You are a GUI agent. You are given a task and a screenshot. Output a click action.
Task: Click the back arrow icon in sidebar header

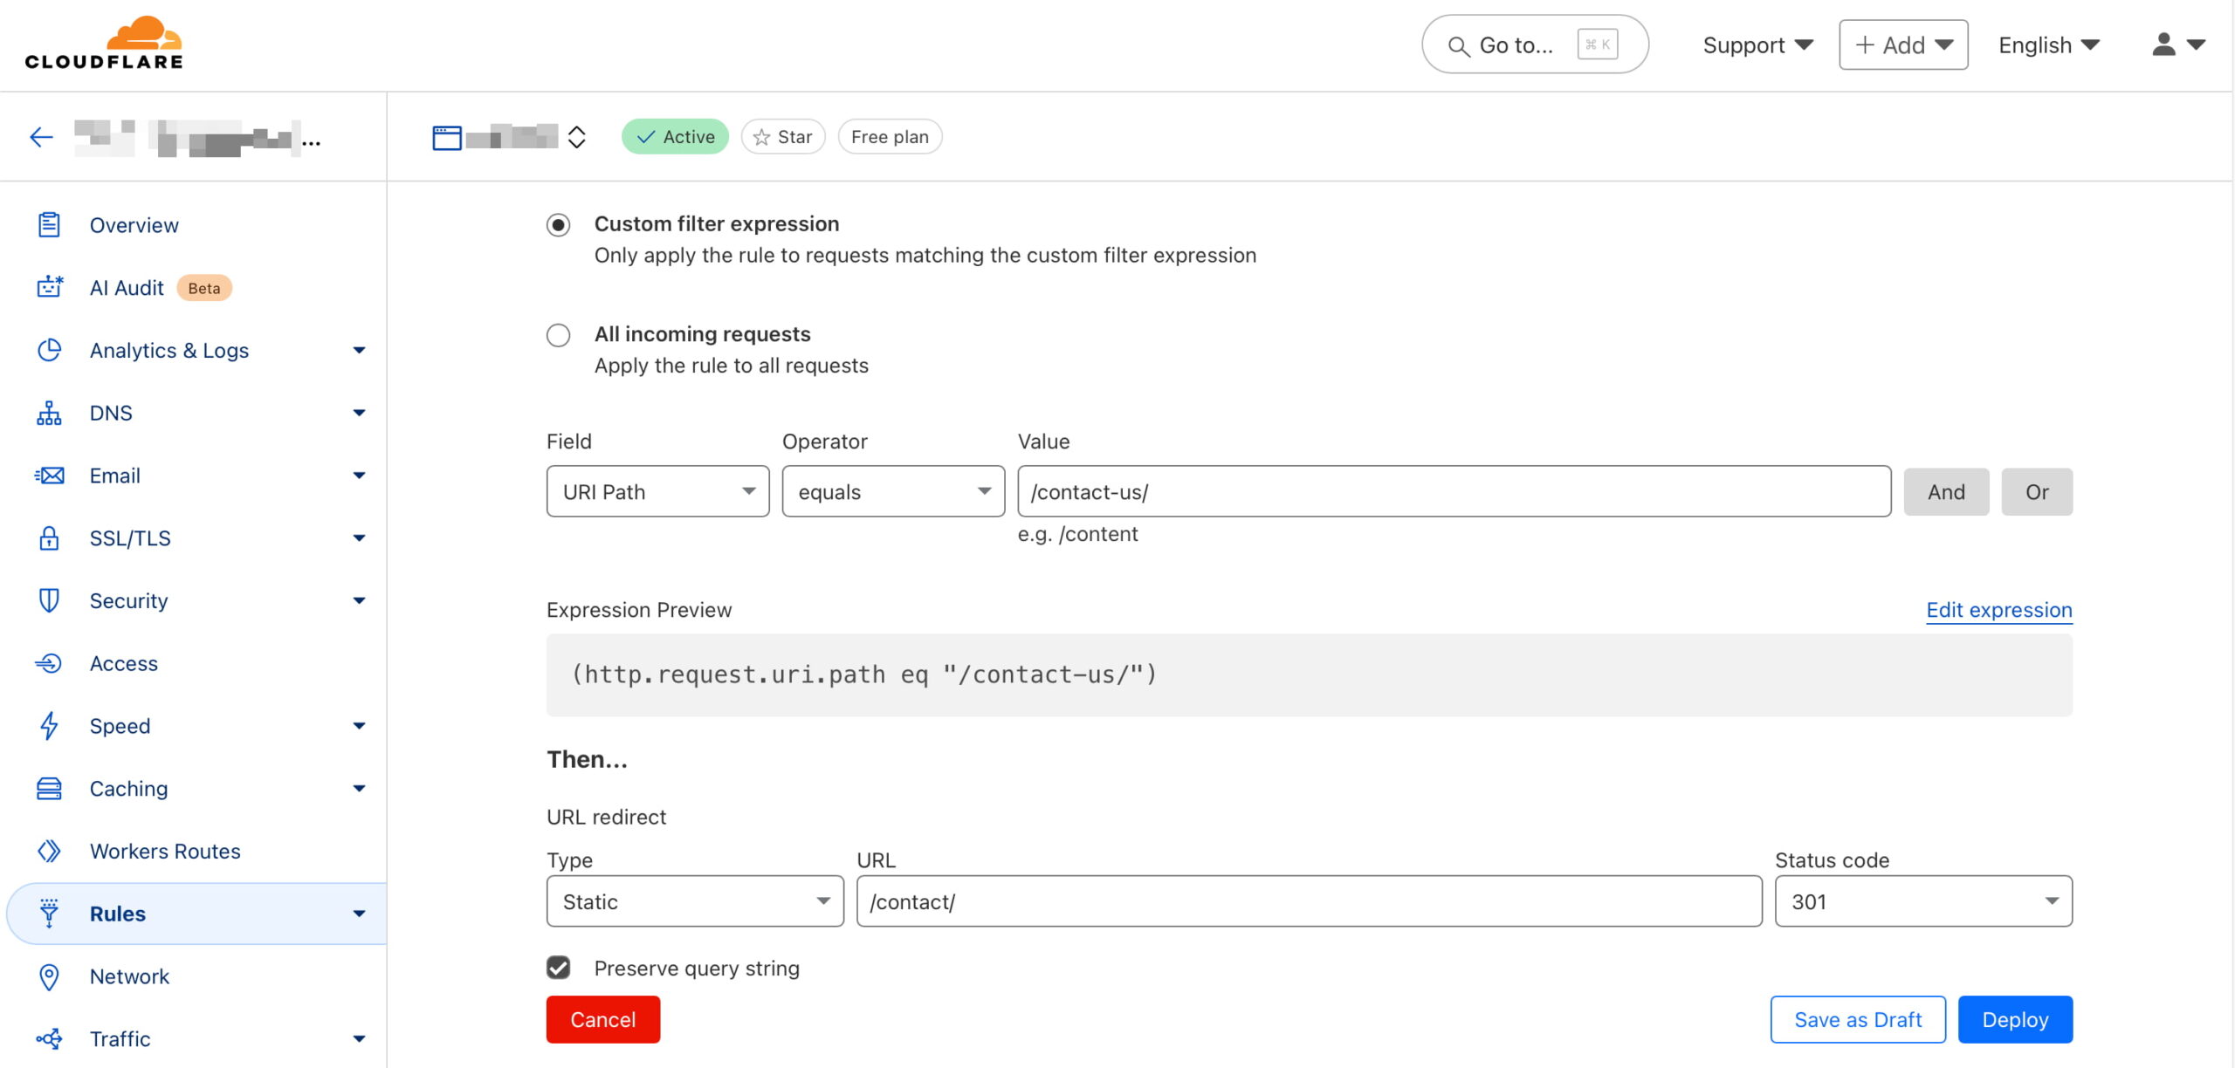(41, 137)
